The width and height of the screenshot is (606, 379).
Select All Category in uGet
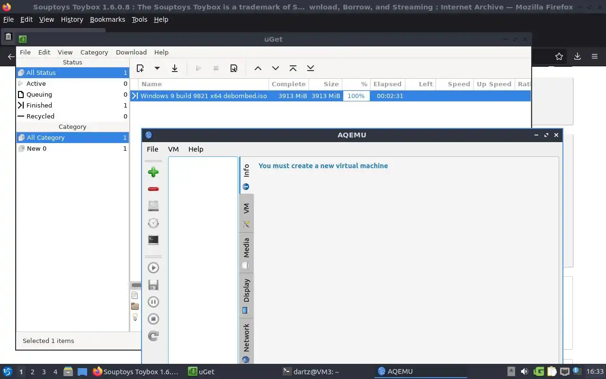pos(72,137)
